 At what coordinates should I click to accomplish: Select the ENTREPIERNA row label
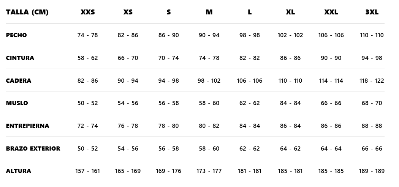pos(27,126)
